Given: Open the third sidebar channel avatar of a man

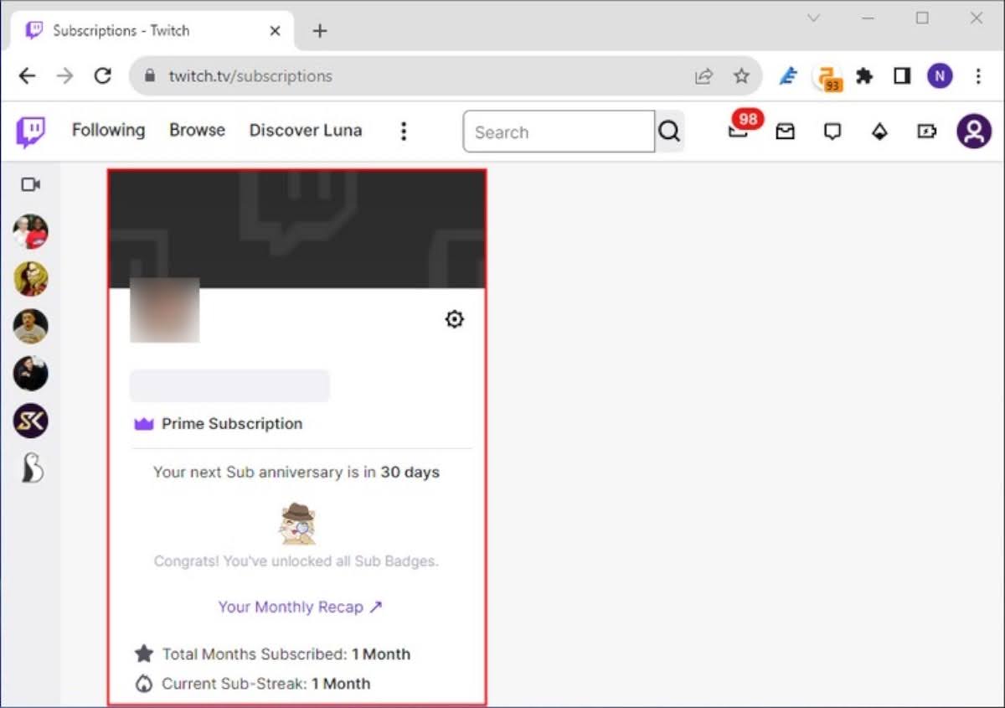Looking at the screenshot, I should pos(31,326).
